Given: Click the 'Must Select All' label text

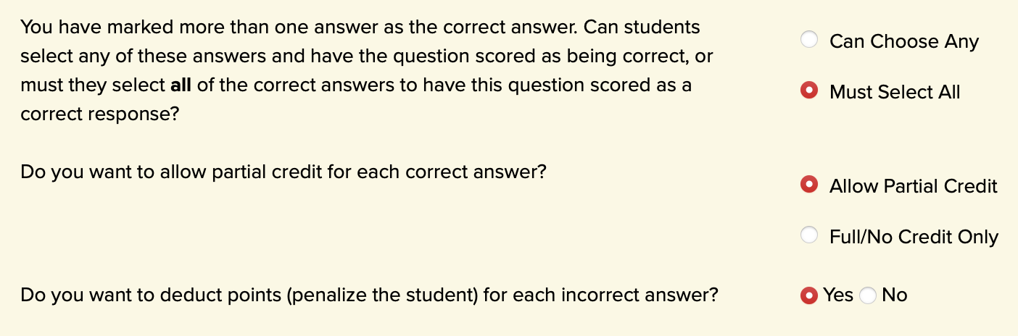Looking at the screenshot, I should pyautogui.click(x=895, y=92).
